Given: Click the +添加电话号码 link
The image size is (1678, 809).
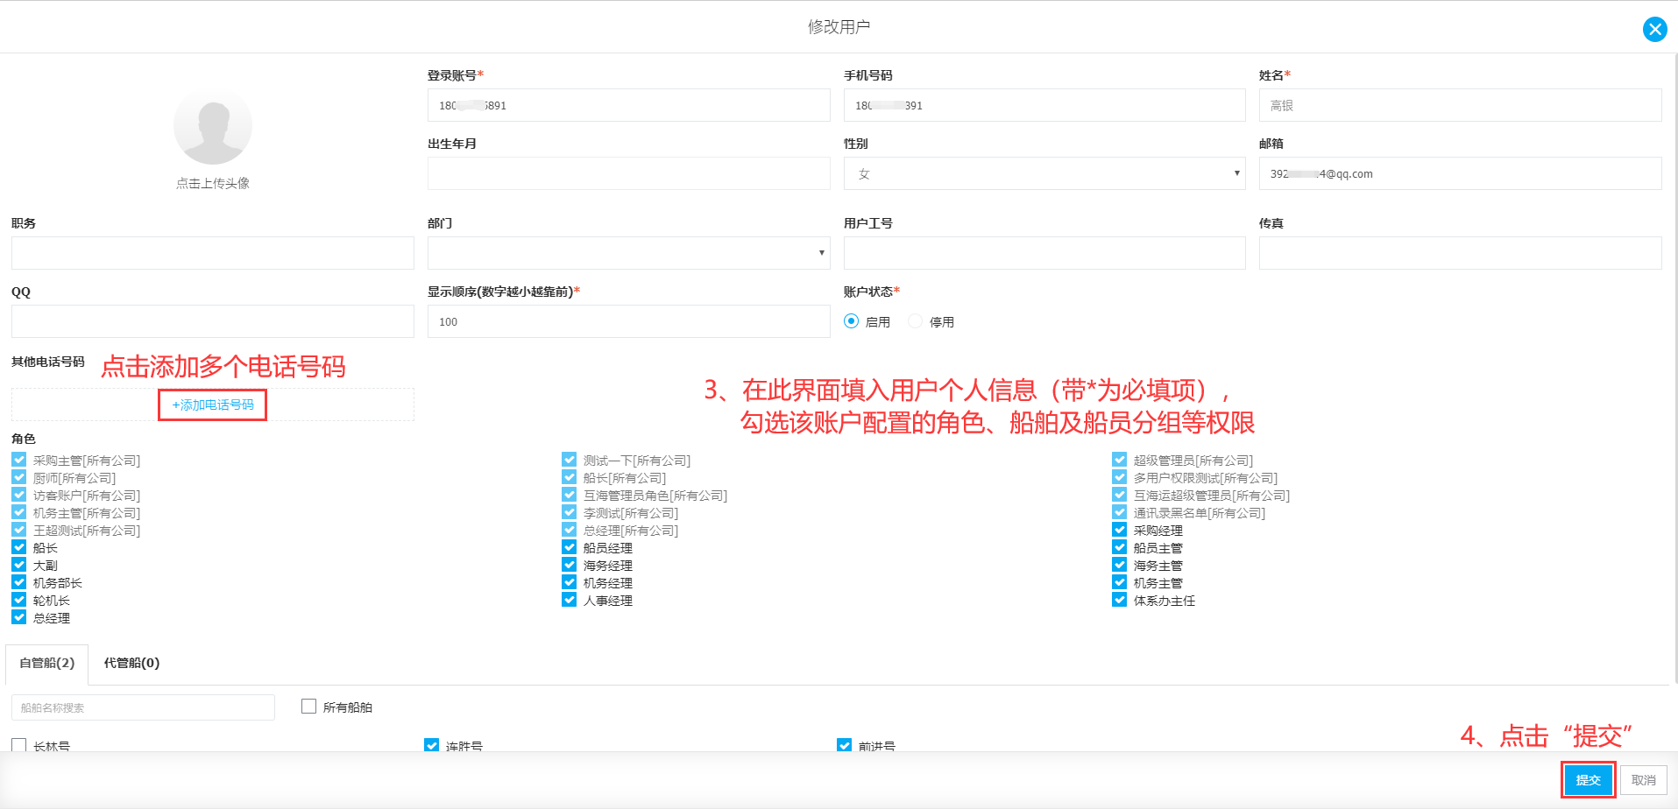Looking at the screenshot, I should coord(213,404).
